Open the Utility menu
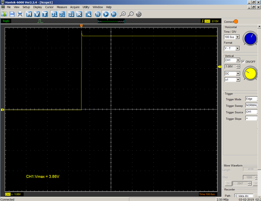The width and height of the screenshot is (261, 201). point(86,7)
